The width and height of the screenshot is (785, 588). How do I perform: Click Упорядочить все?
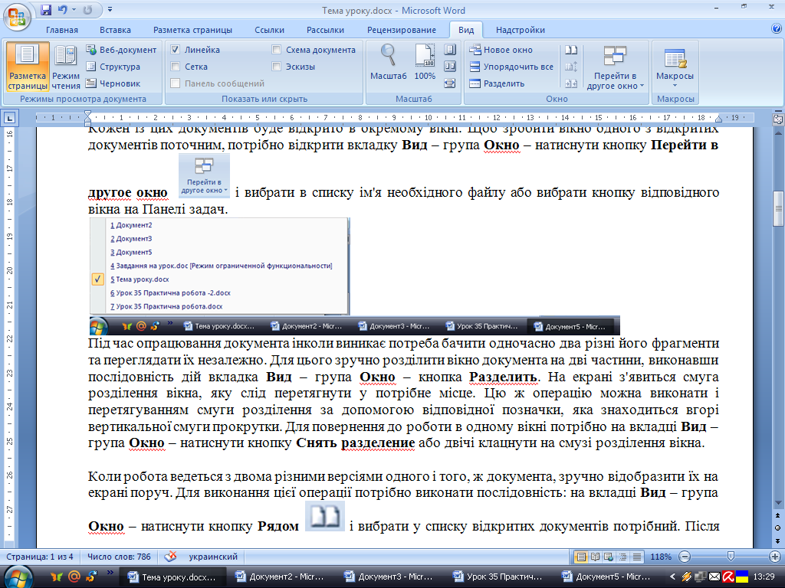[x=511, y=67]
